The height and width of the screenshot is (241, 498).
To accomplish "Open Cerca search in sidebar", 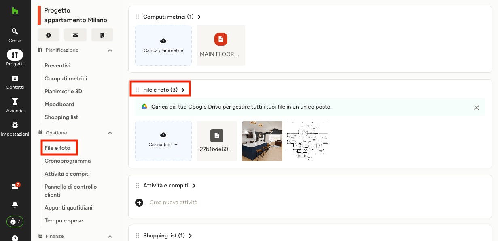I will (15, 35).
